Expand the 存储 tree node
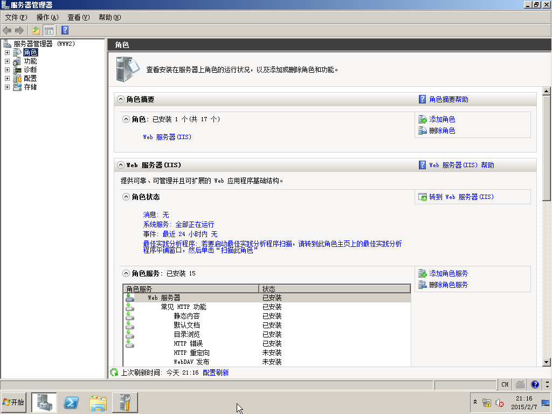 [7, 87]
